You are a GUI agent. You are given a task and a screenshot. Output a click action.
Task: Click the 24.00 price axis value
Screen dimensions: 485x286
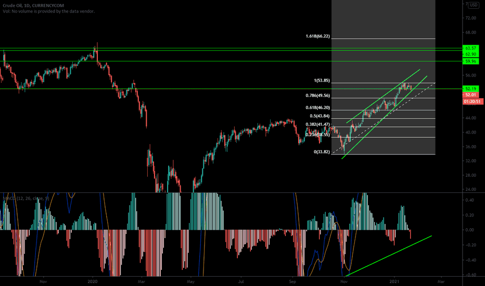click(470, 189)
